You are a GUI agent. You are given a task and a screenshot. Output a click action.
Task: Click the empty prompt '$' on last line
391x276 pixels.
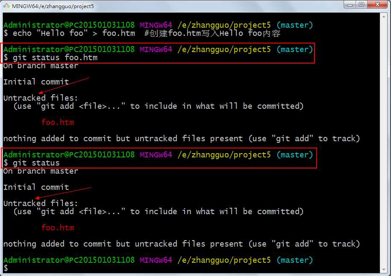pyautogui.click(x=6, y=268)
